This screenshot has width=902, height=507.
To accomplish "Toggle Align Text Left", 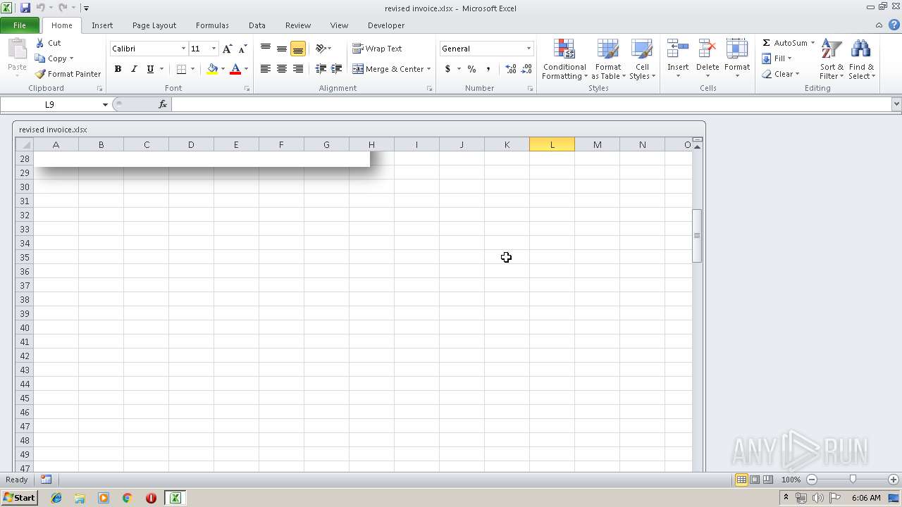I will [266, 69].
